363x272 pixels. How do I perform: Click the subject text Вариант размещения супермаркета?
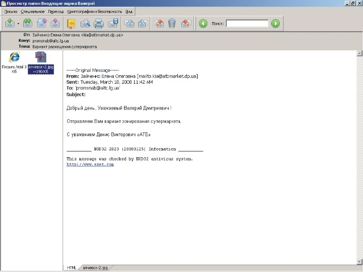(64, 47)
